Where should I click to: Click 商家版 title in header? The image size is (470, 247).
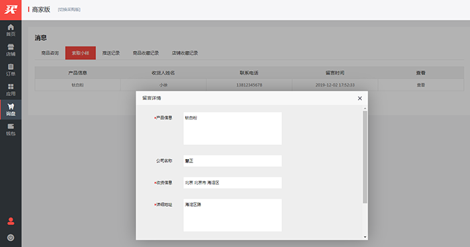pos(41,9)
